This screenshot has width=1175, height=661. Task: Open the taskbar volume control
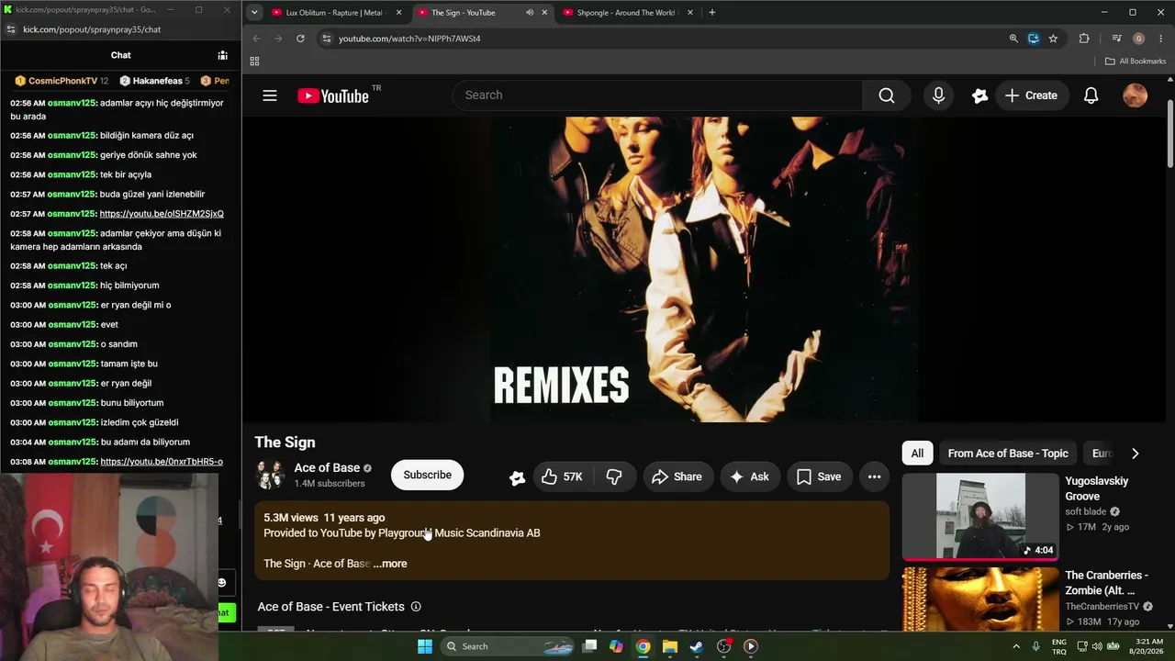pos(1097,646)
